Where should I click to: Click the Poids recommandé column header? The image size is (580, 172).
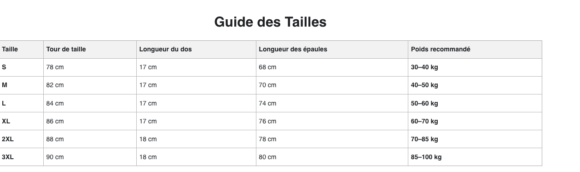tap(475, 49)
